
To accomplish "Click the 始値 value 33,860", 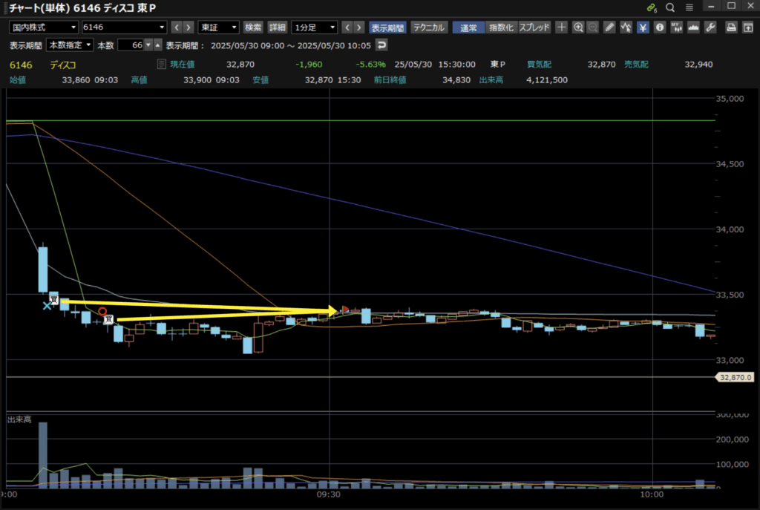I will coord(76,80).
